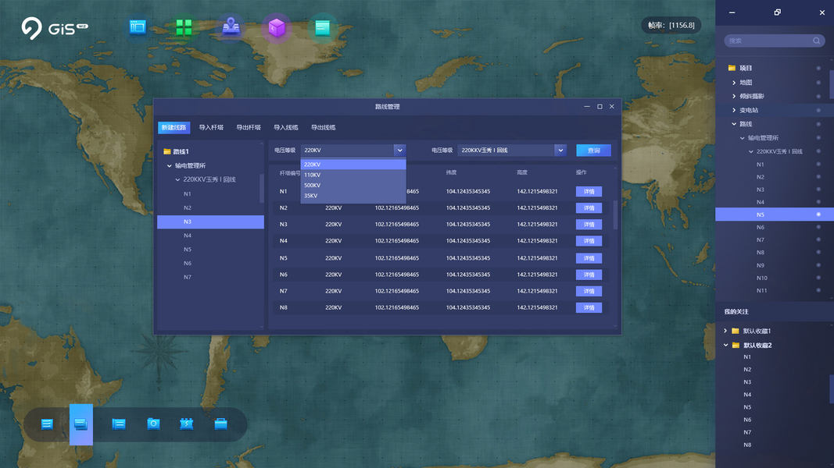Toggle visibility of 倾斜摄影 layer
Image resolution: width=834 pixels, height=468 pixels.
[818, 96]
